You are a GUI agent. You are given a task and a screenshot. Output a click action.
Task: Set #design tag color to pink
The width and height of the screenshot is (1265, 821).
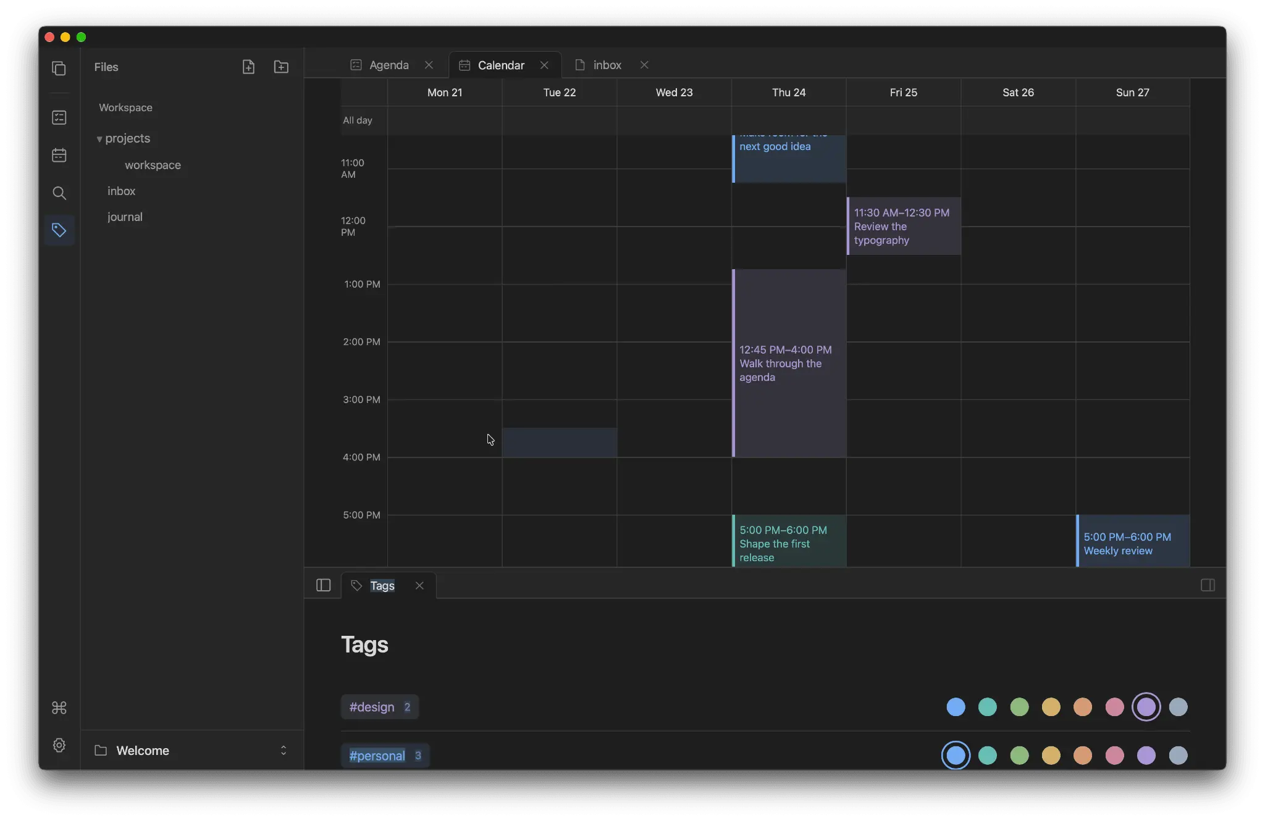pos(1114,707)
